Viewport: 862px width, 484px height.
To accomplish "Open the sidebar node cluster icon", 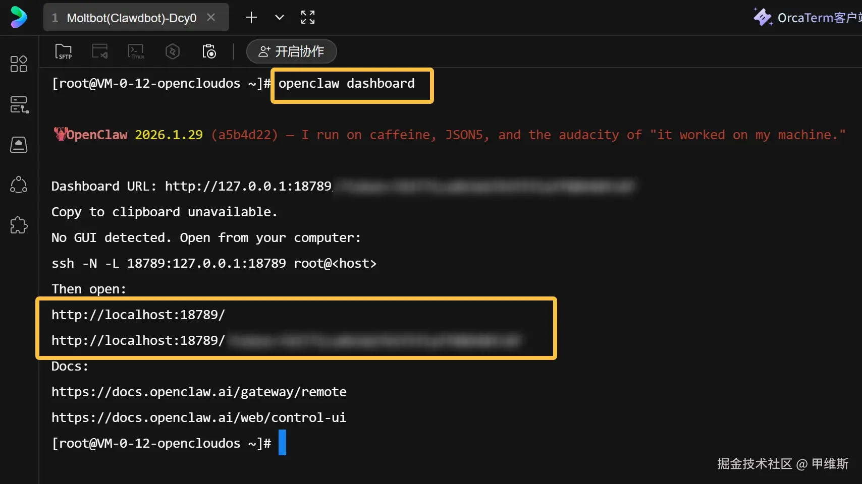I will (x=19, y=185).
